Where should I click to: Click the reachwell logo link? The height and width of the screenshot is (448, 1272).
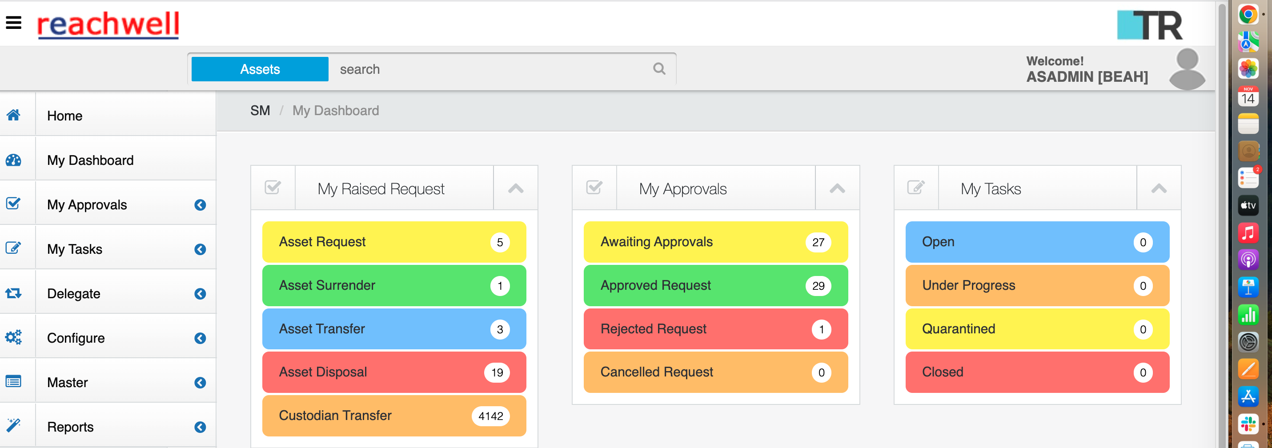pos(108,23)
